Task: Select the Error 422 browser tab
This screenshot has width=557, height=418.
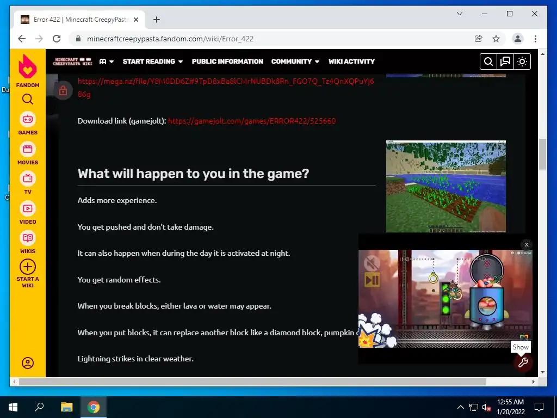Action: click(79, 20)
